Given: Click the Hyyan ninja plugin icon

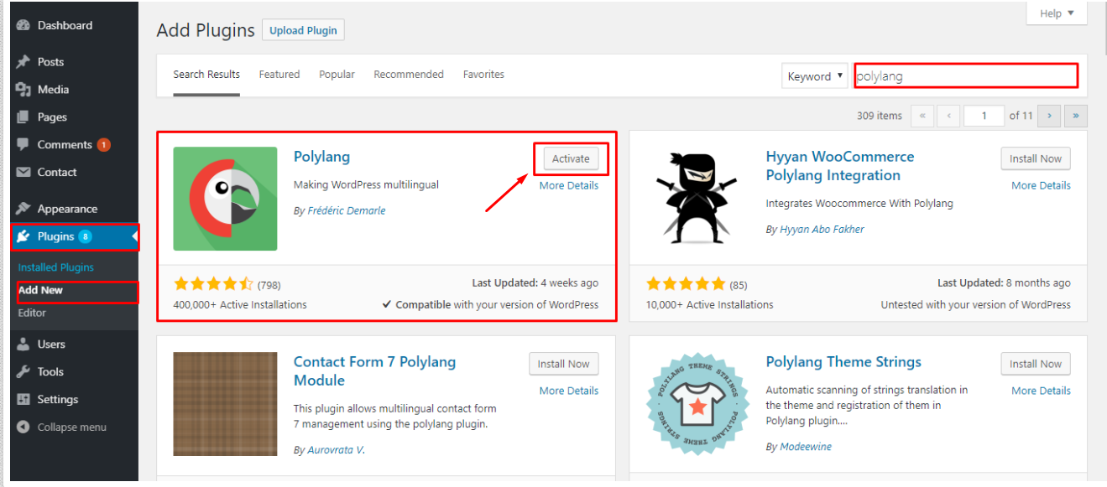Looking at the screenshot, I should tap(697, 199).
